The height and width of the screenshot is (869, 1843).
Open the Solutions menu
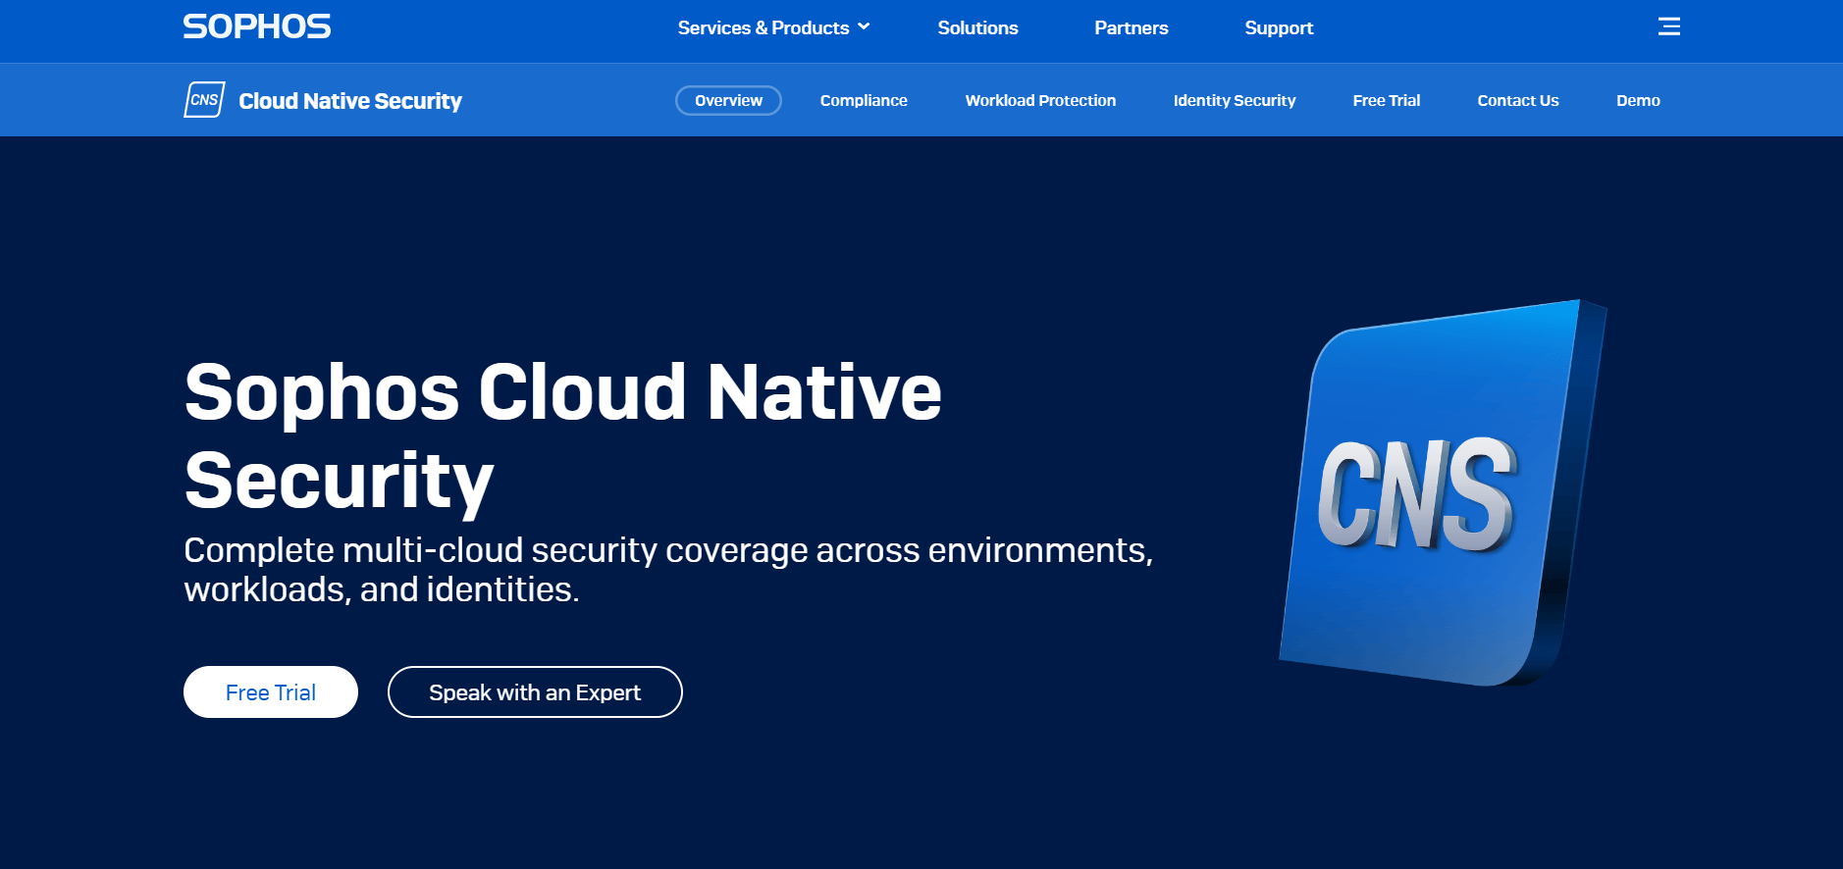click(x=977, y=27)
